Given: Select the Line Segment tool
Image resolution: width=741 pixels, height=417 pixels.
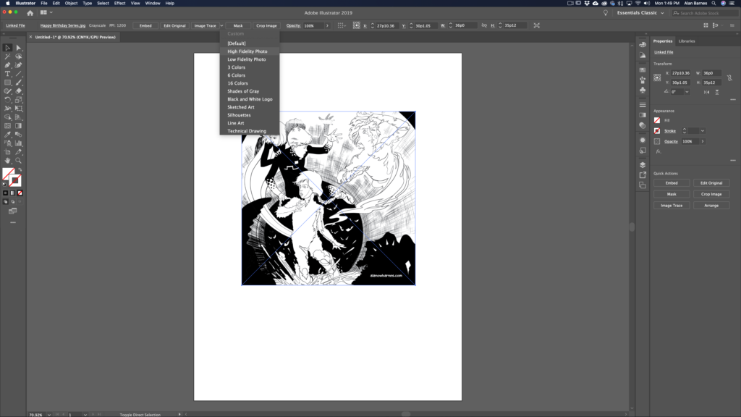Looking at the screenshot, I should (18, 74).
